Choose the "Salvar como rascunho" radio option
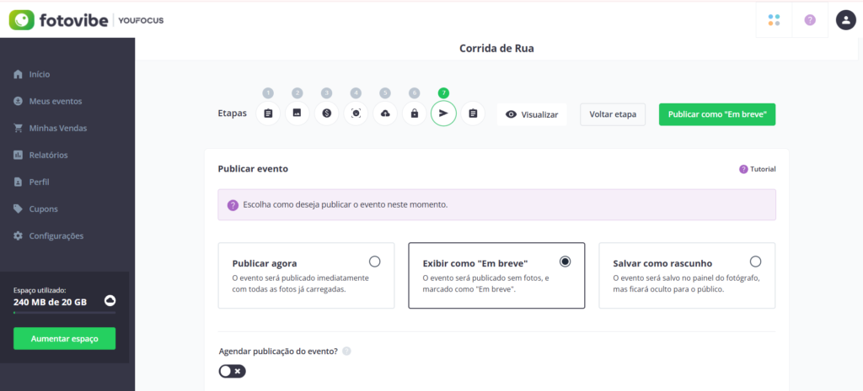The height and width of the screenshot is (391, 863). click(x=756, y=262)
